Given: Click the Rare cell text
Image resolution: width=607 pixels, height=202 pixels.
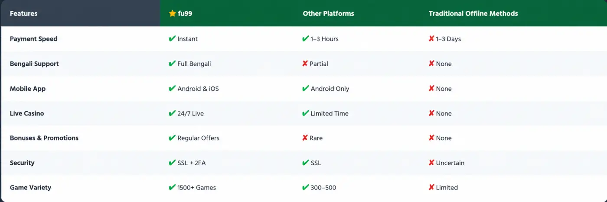Looking at the screenshot, I should [316, 138].
